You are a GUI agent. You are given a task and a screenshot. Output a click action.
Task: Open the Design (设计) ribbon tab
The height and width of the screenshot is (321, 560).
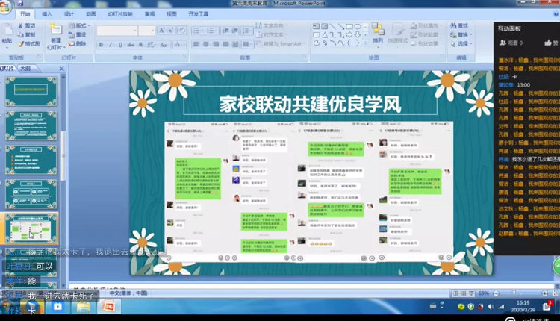pos(69,13)
